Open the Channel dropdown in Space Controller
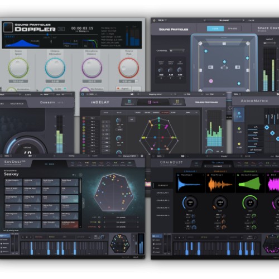This screenshot has width=279, height=279. [x=177, y=51]
